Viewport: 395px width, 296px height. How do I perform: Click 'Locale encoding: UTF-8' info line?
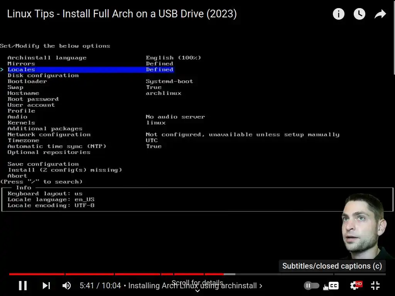coord(51,205)
